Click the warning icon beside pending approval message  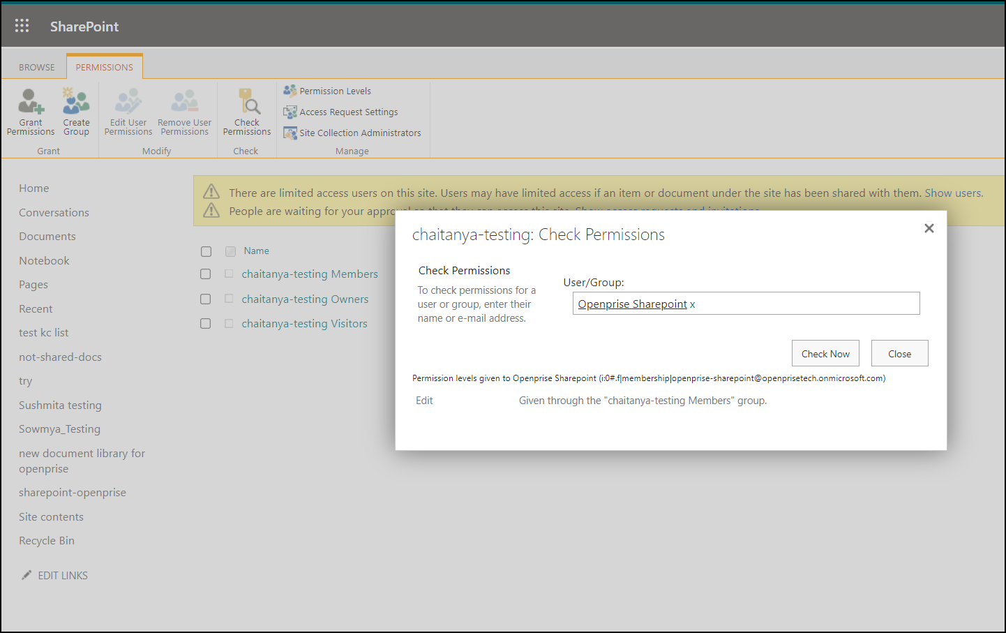pyautogui.click(x=211, y=210)
